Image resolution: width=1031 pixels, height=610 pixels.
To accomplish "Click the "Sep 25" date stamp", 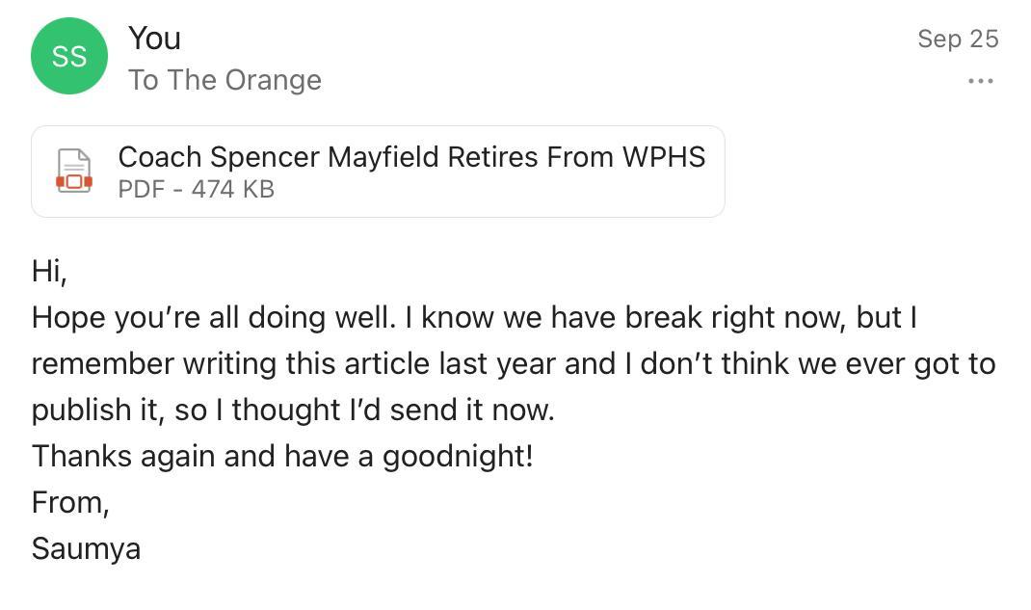I will [957, 39].
